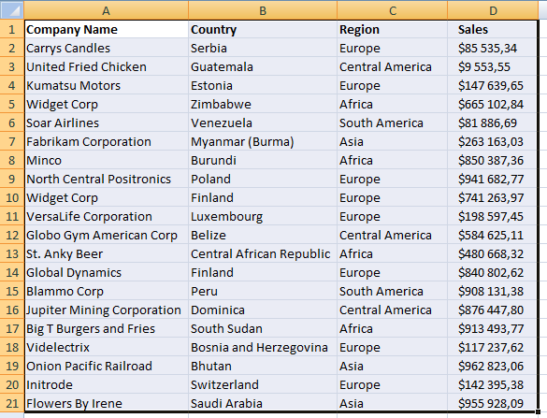Screen dimensions: 547x418
Task: Select column A header
Action: click(x=107, y=10)
